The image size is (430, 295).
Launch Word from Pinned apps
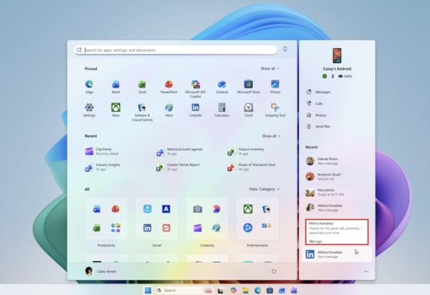tap(115, 87)
